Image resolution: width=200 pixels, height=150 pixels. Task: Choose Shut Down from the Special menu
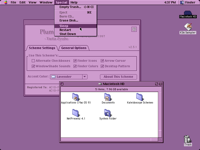click(x=76, y=34)
